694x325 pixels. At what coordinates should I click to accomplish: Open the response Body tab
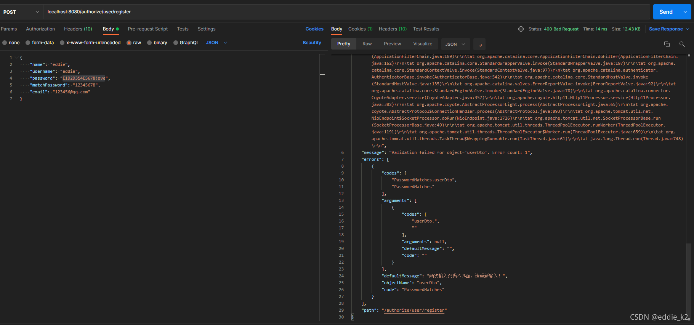click(x=337, y=29)
